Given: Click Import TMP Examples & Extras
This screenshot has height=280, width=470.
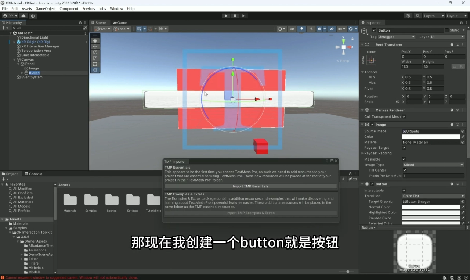Looking at the screenshot, I should 250,213.
